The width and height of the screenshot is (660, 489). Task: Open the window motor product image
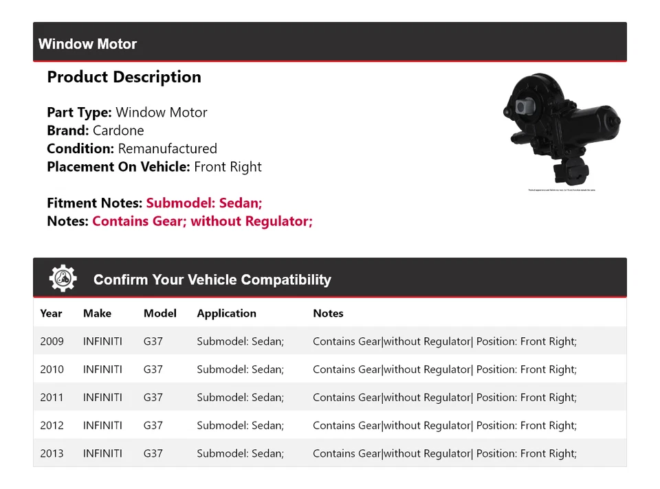point(562,129)
